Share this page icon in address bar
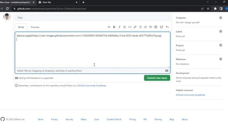The height and width of the screenshot is (128, 228). coord(202,9)
